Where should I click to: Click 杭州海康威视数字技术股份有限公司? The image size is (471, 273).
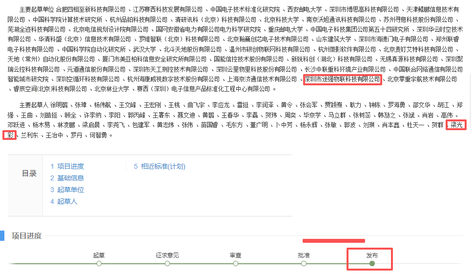[174, 79]
